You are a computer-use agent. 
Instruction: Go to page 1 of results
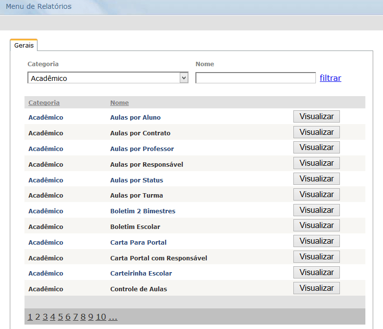(30, 317)
